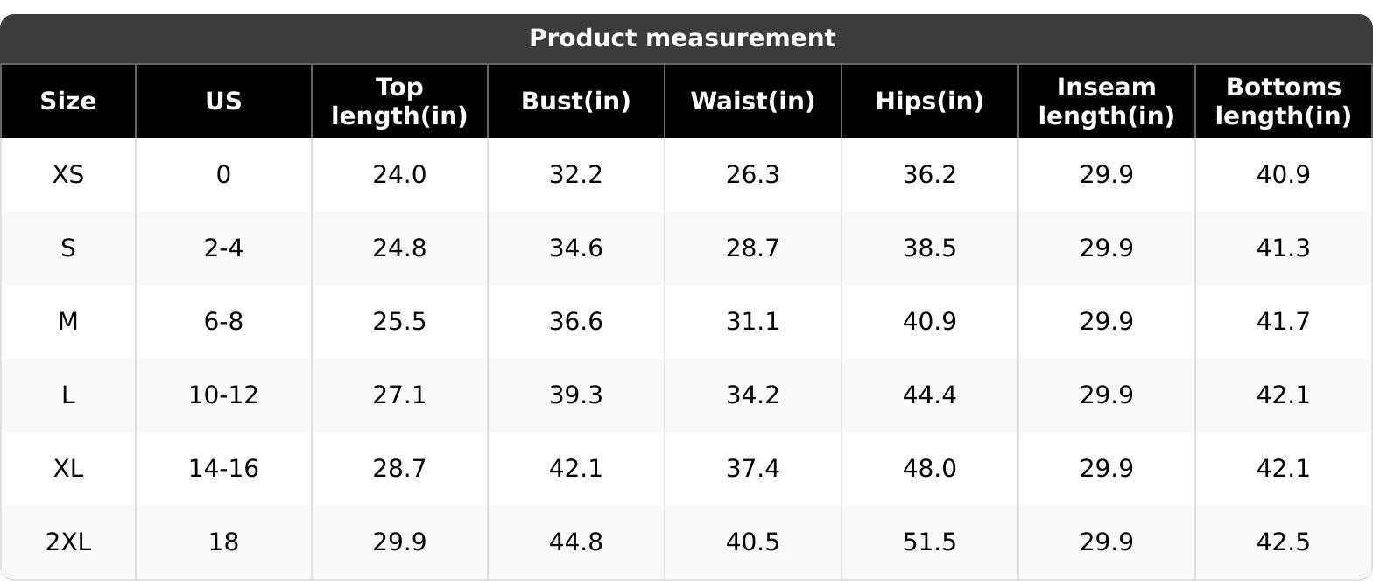Click the Waist(in) header cell
The width and height of the screenshot is (1373, 581).
[x=752, y=101]
